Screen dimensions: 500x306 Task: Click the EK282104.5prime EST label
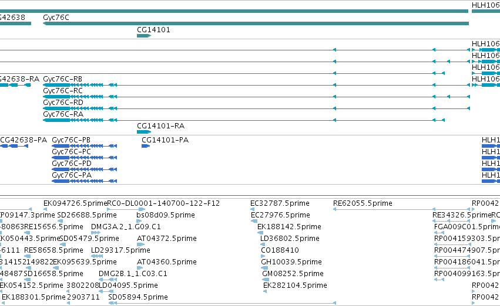tap(296, 285)
